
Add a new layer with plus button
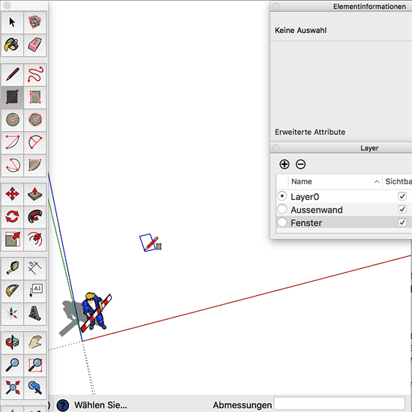point(285,164)
